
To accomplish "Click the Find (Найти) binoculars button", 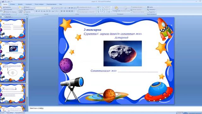I will (x=150, y=7).
